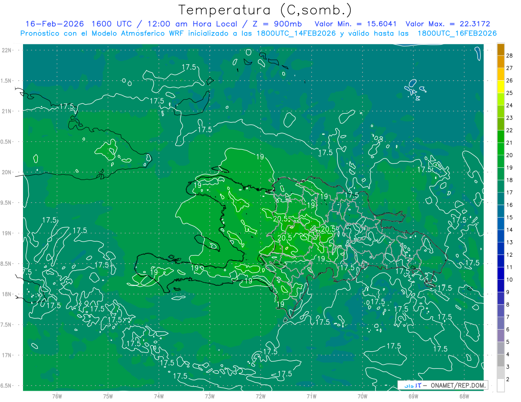Click the '19N' latitude axis label

7,233
